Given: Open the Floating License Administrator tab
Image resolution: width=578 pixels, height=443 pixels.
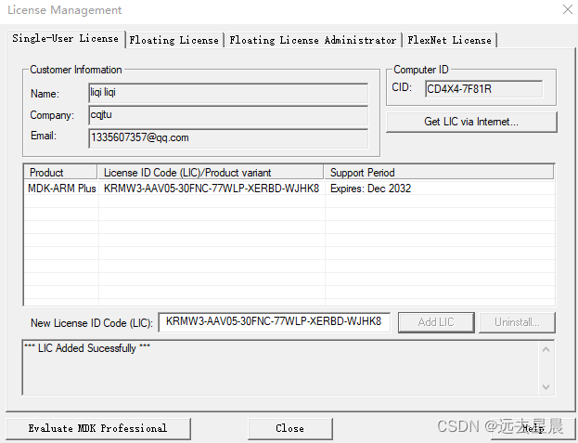Looking at the screenshot, I should click(x=313, y=40).
